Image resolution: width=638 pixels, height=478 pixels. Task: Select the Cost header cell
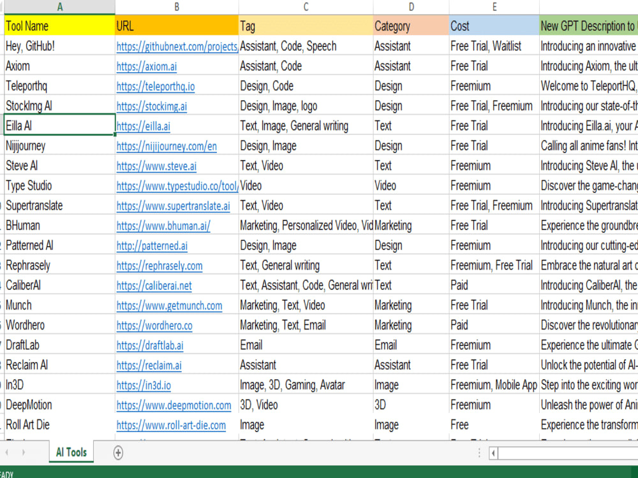point(494,25)
